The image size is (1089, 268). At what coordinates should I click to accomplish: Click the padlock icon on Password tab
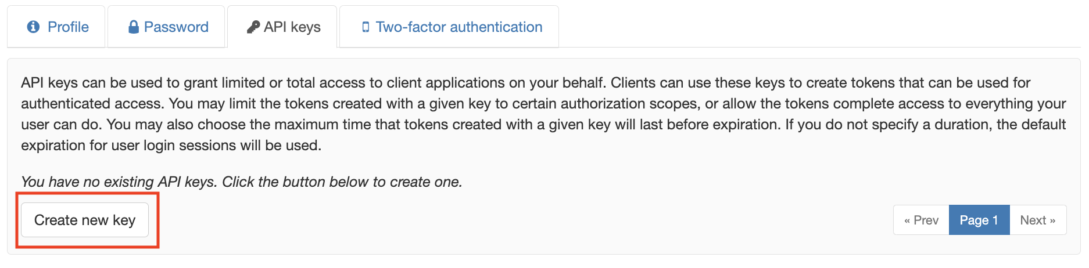click(x=134, y=27)
